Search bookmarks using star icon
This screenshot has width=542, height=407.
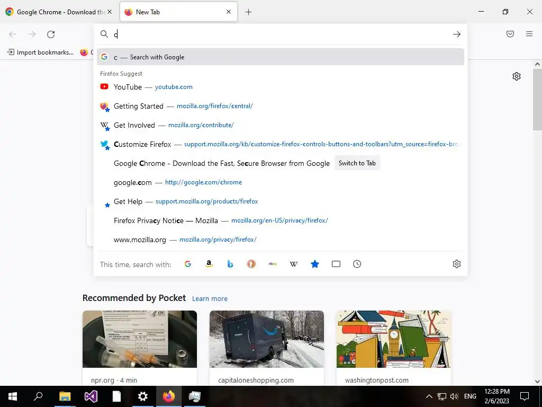(x=314, y=264)
